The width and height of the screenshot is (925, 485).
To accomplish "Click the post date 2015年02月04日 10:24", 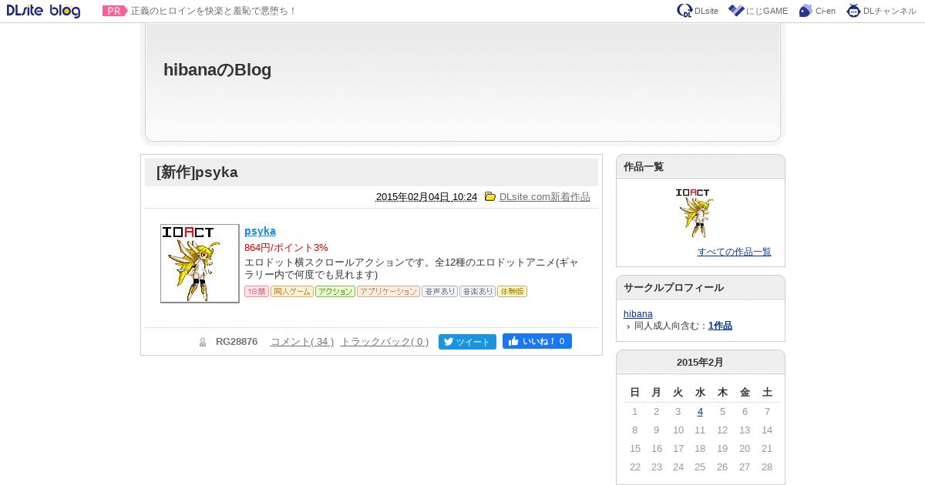I will point(426,197).
